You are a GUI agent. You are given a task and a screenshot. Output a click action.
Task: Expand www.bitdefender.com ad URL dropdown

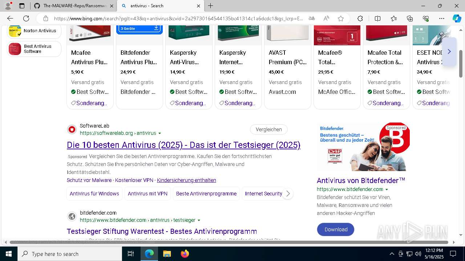[x=387, y=190]
